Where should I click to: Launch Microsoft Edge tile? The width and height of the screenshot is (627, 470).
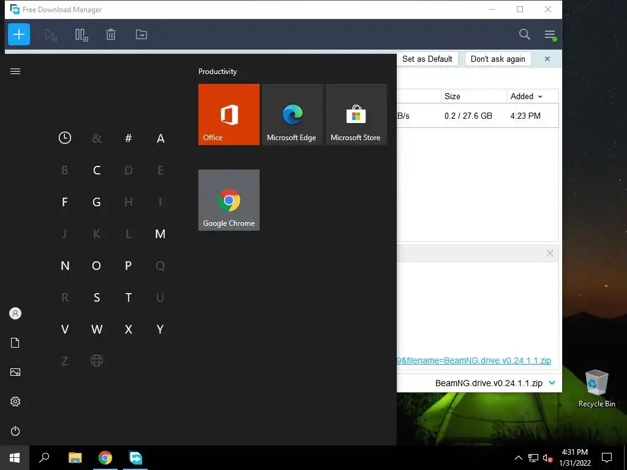pos(293,114)
